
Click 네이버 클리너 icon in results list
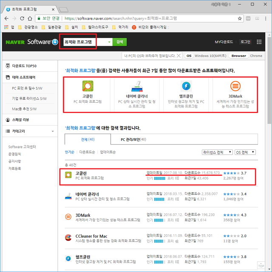[x=68, y=196]
